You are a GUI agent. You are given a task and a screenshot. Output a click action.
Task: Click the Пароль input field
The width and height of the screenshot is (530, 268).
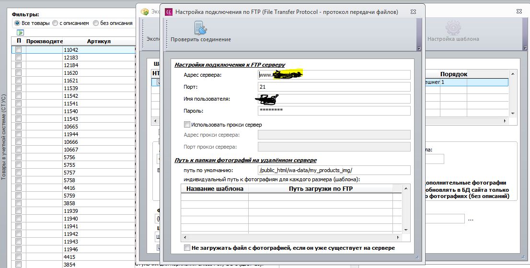click(334, 111)
